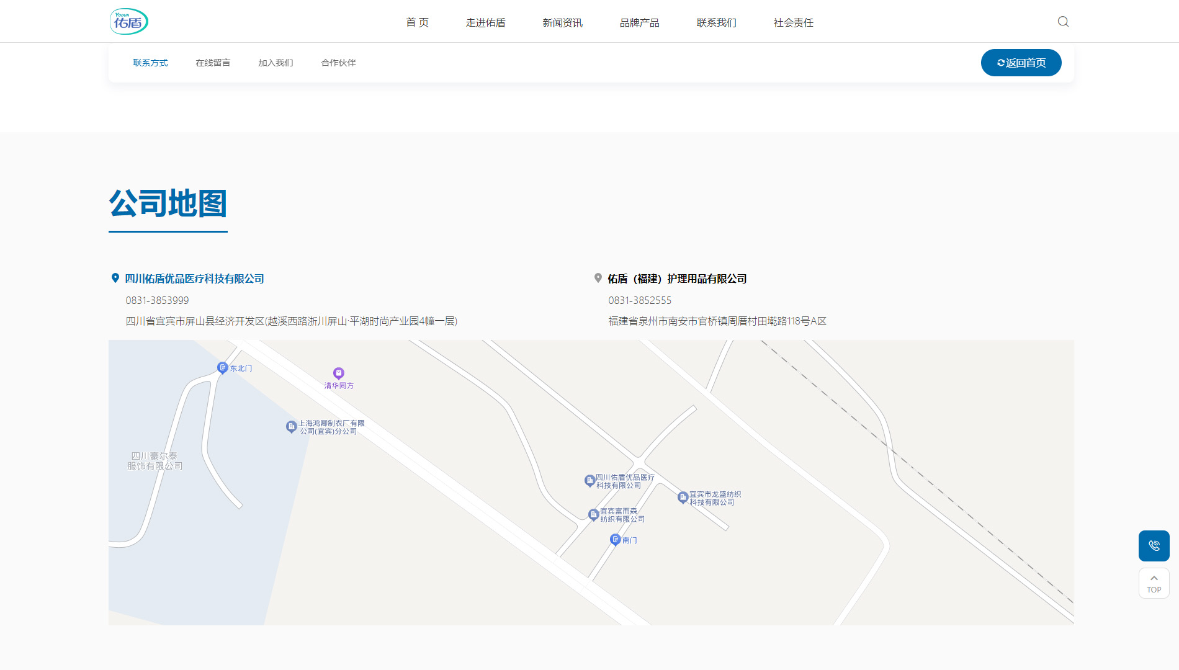Click the 返回首页 button
The height and width of the screenshot is (670, 1179).
click(x=1021, y=63)
